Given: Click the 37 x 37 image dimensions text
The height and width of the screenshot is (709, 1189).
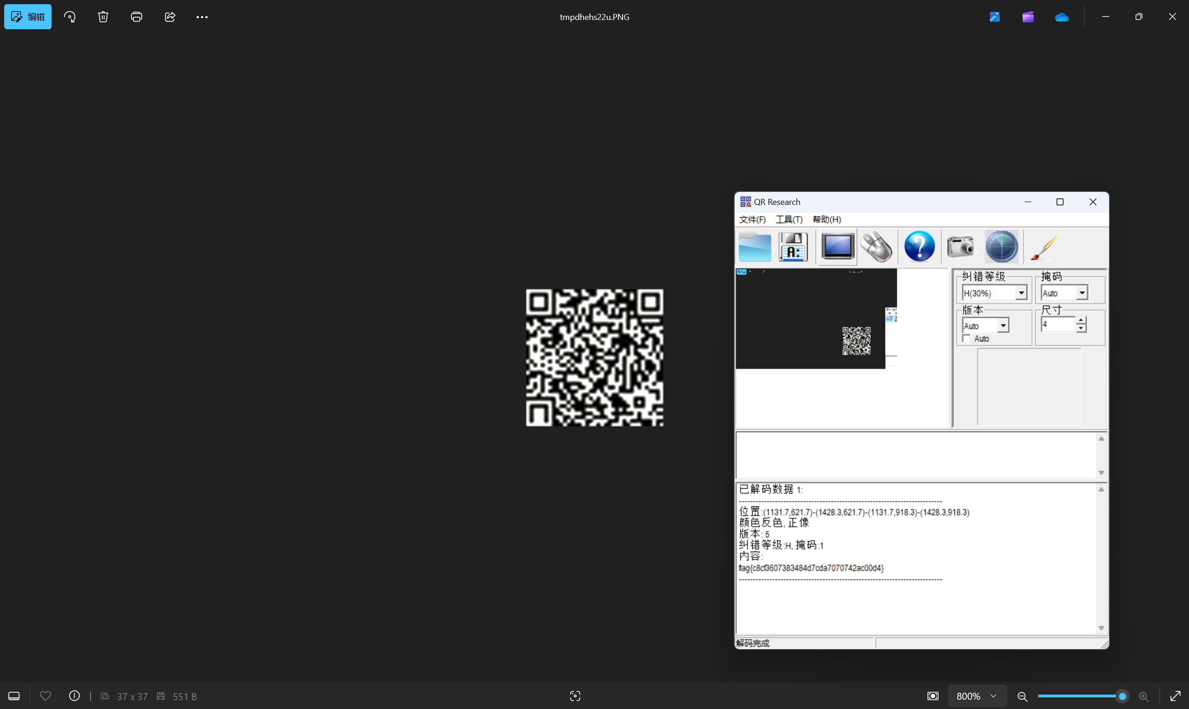Looking at the screenshot, I should click(x=132, y=696).
